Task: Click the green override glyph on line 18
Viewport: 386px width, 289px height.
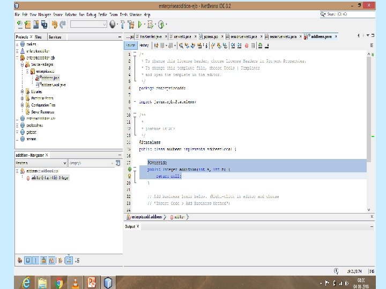Action: click(x=130, y=169)
